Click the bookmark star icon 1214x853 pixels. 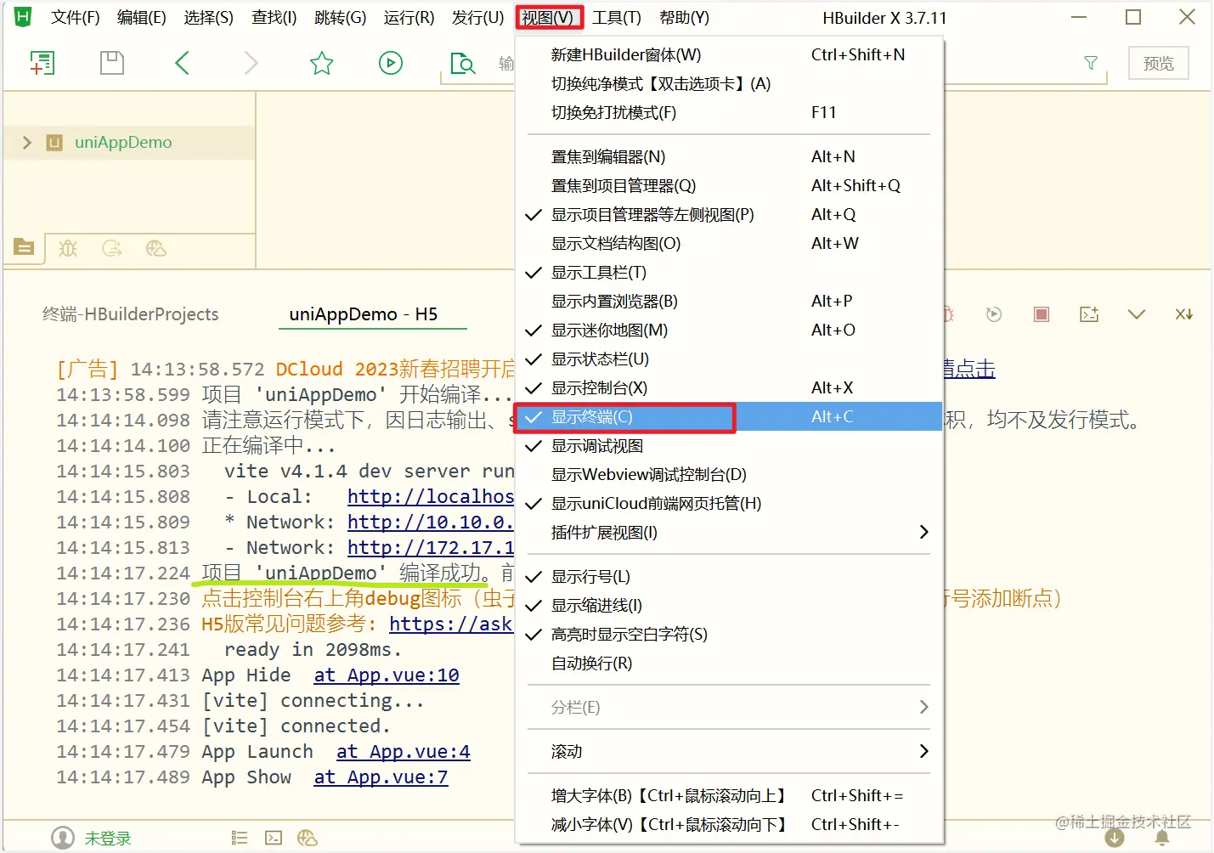point(321,63)
